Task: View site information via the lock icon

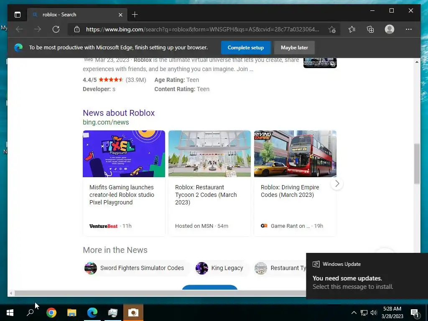Action: (77, 29)
